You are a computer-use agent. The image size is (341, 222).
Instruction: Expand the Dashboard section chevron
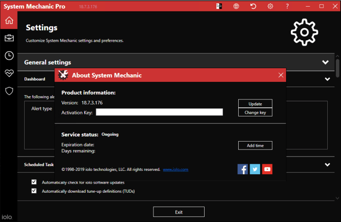(327, 79)
